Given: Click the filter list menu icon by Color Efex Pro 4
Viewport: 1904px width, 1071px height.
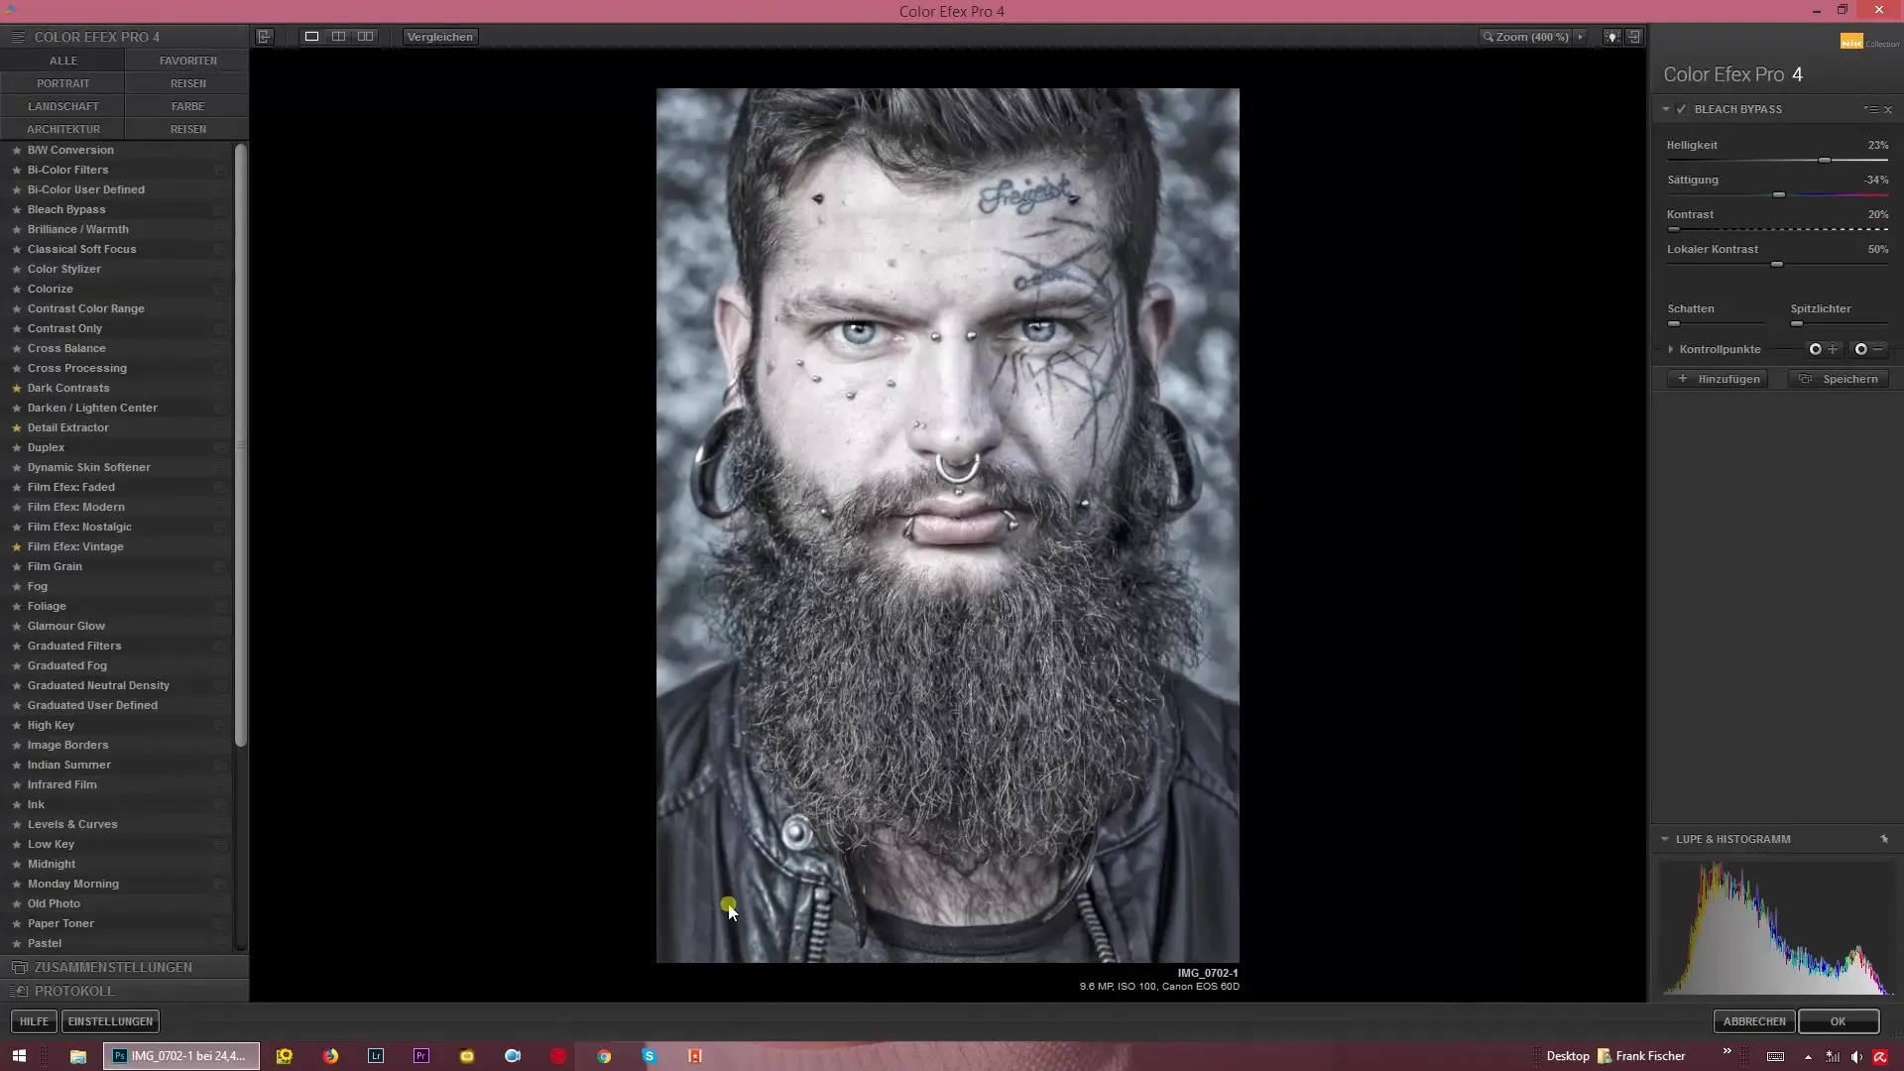Looking at the screenshot, I should (x=18, y=37).
